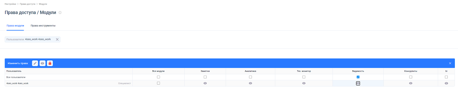Close the blue Изменить права bar

(450, 63)
